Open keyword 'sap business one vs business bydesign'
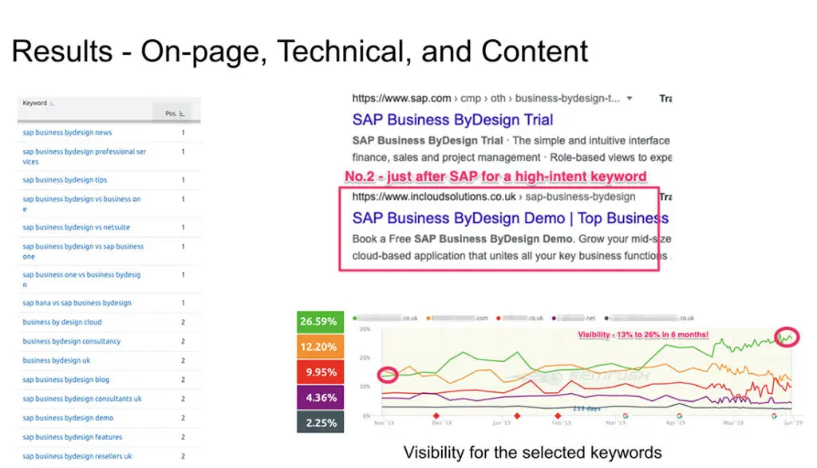The width and height of the screenshot is (817, 468). (81, 280)
